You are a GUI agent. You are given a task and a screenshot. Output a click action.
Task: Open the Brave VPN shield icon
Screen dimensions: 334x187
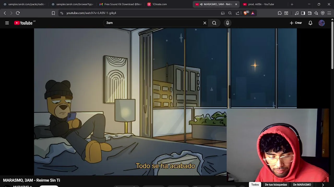point(323,13)
